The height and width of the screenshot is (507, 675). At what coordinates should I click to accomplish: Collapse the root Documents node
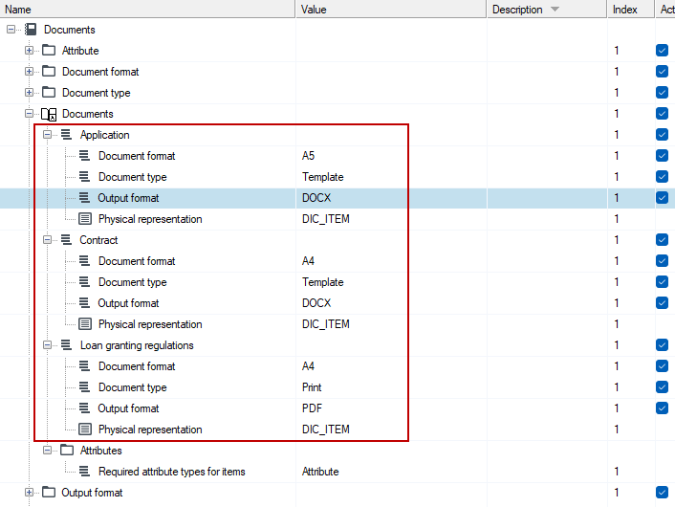pyautogui.click(x=11, y=30)
